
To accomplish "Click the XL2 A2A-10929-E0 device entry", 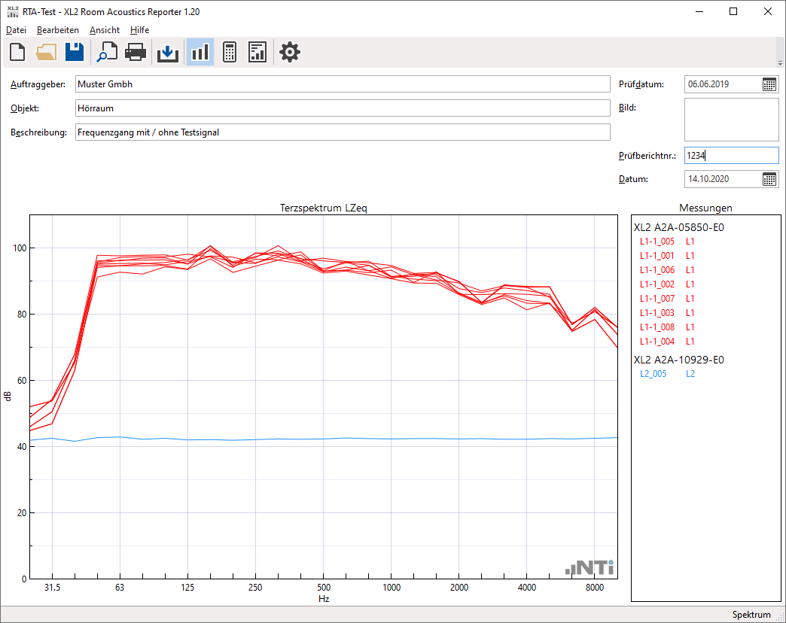I will [x=678, y=360].
